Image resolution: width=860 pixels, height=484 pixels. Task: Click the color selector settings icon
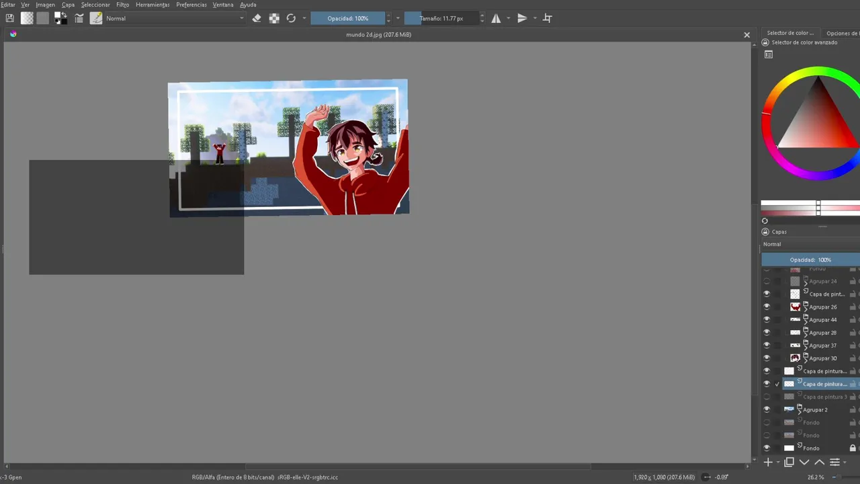[x=769, y=54]
